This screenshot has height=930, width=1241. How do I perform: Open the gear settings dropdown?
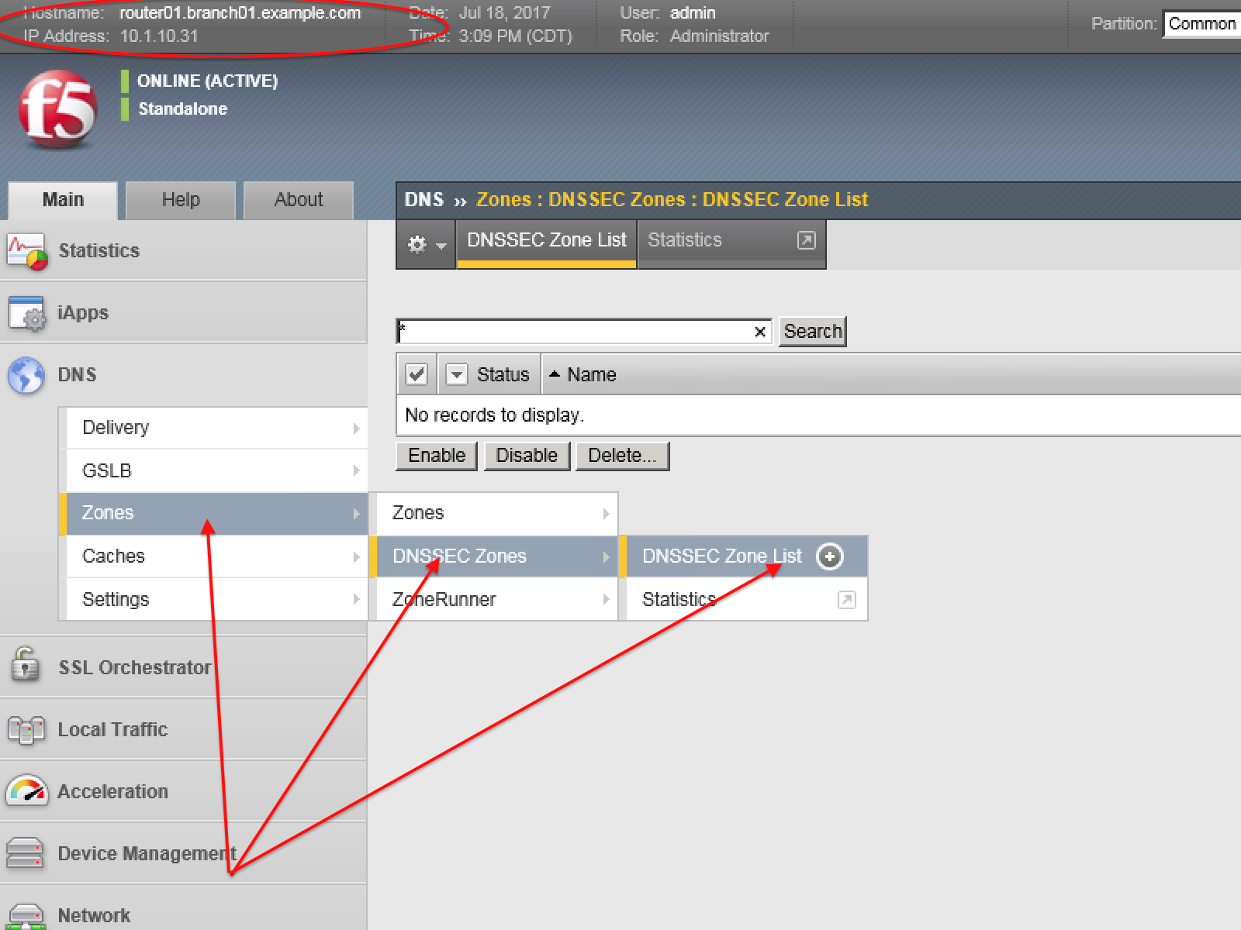point(426,244)
